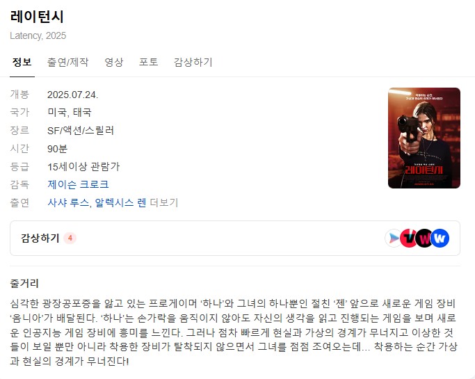Expand the cast list with 더보기
This screenshot has height=379, width=475.
164,202
